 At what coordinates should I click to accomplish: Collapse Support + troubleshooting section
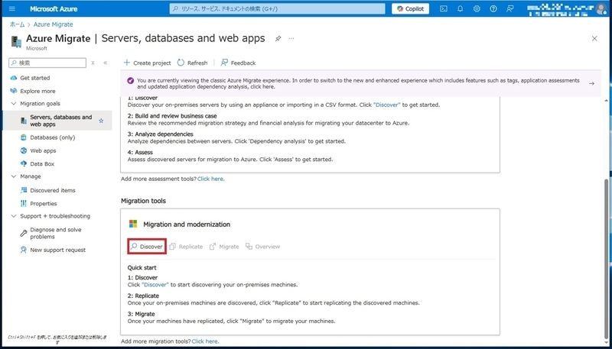coord(14,216)
